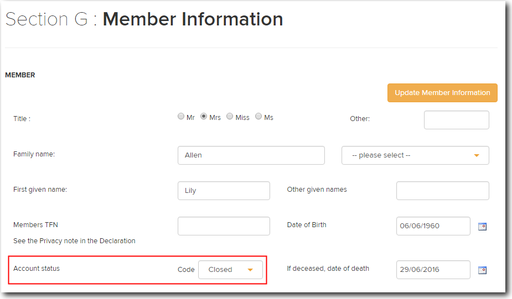
Task: Focus the date of death field 29/06/2016
Action: (433, 270)
